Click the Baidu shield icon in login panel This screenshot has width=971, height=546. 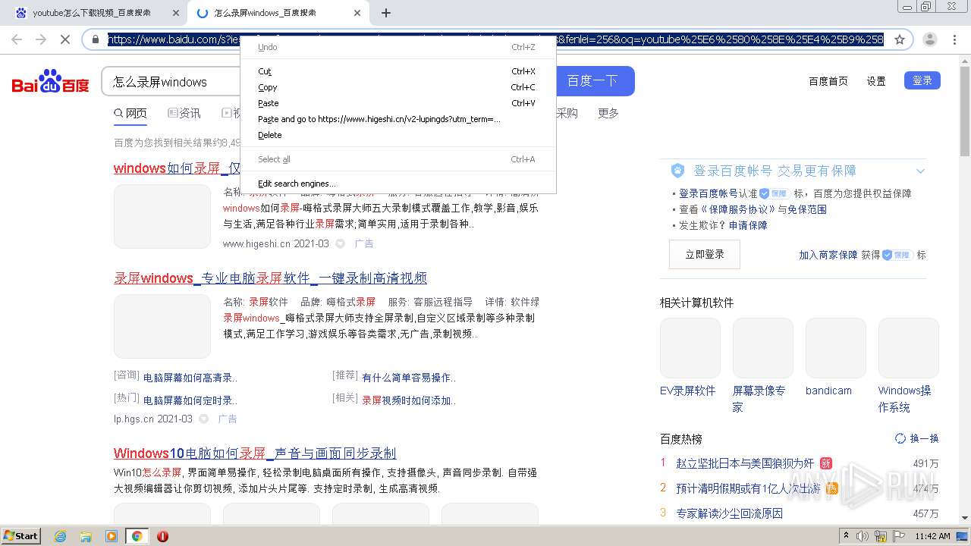tap(677, 171)
